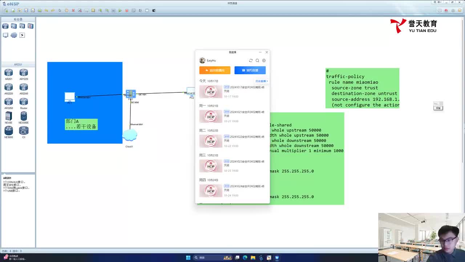Image resolution: width=465 pixels, height=262 pixels.
Task: Open the 10-21 19:00 HCIP class thumbnail
Action: tap(211, 116)
